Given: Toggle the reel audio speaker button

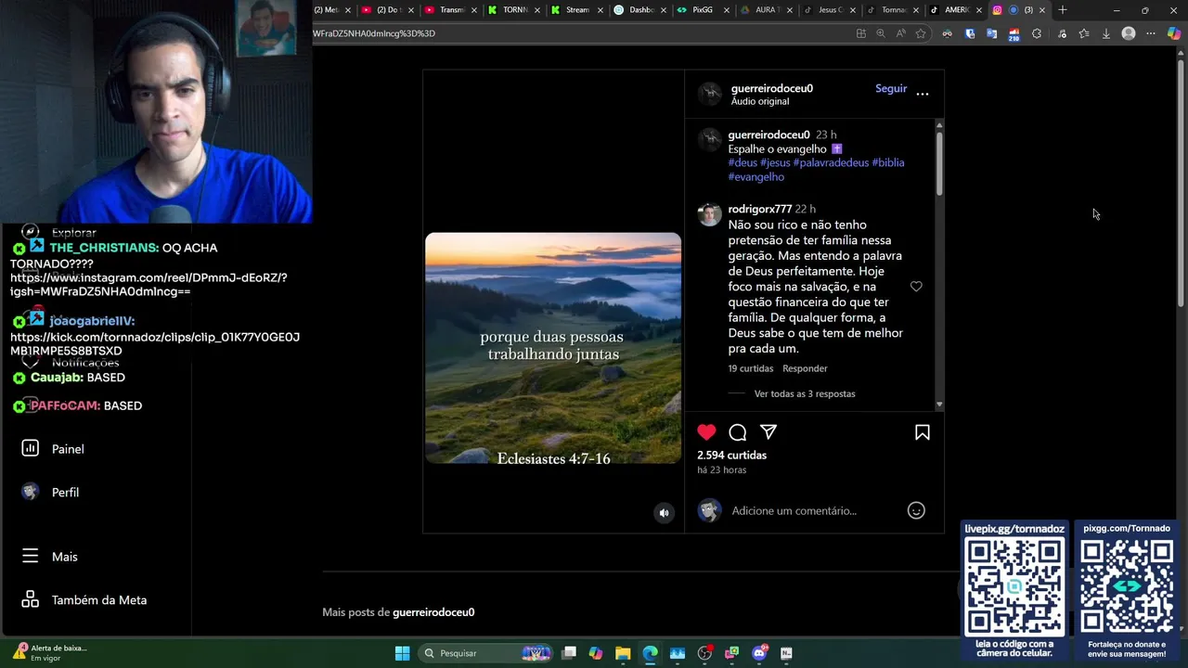Looking at the screenshot, I should pyautogui.click(x=664, y=512).
